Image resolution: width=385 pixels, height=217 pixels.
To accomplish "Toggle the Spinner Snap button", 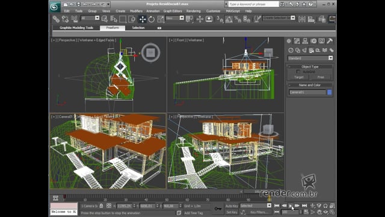I will (x=247, y=19).
